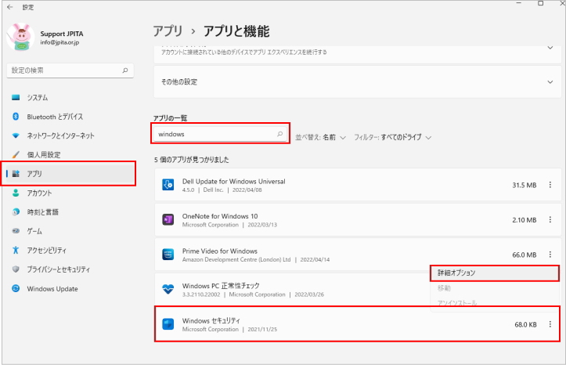Select ネットワークとインターネット in sidebar
Viewport: 566px width, 365px height.
click(x=59, y=136)
